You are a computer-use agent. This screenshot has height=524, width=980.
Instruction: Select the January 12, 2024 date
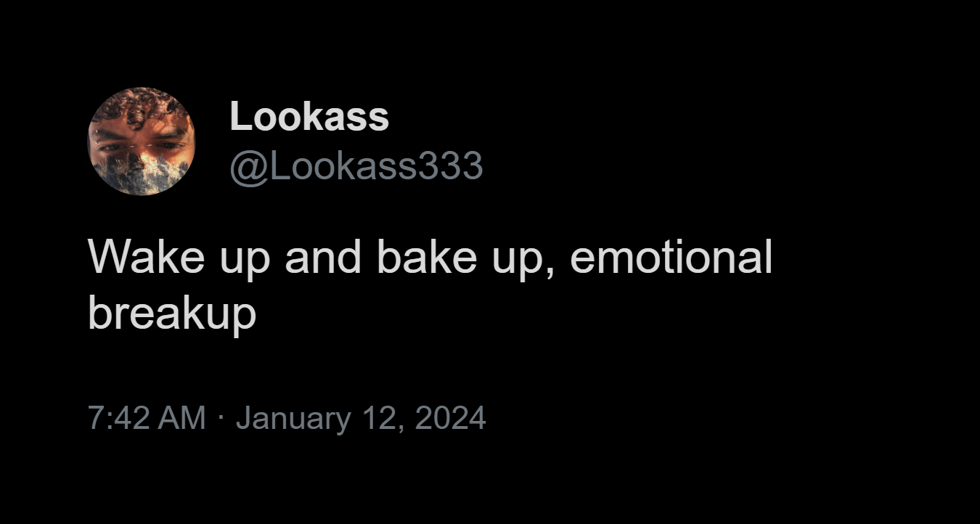point(361,419)
